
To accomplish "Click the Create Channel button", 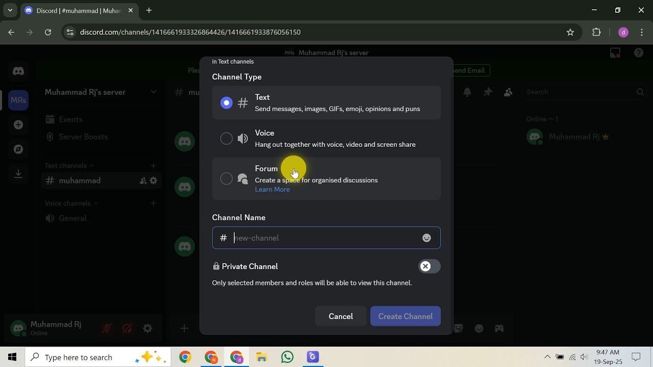I will (x=406, y=316).
